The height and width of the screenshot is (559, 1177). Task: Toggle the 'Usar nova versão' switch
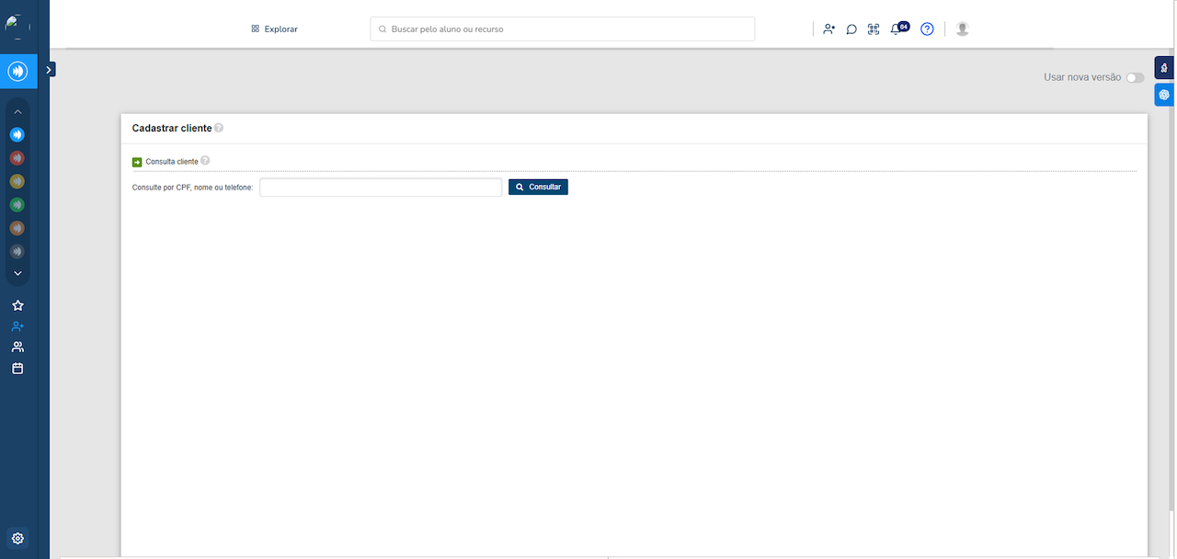click(x=1135, y=78)
